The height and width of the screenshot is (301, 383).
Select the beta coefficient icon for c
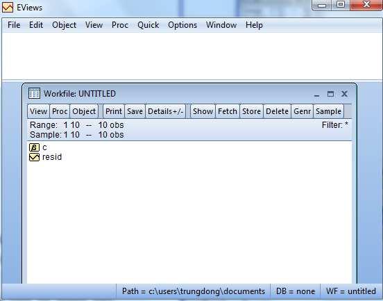click(34, 147)
